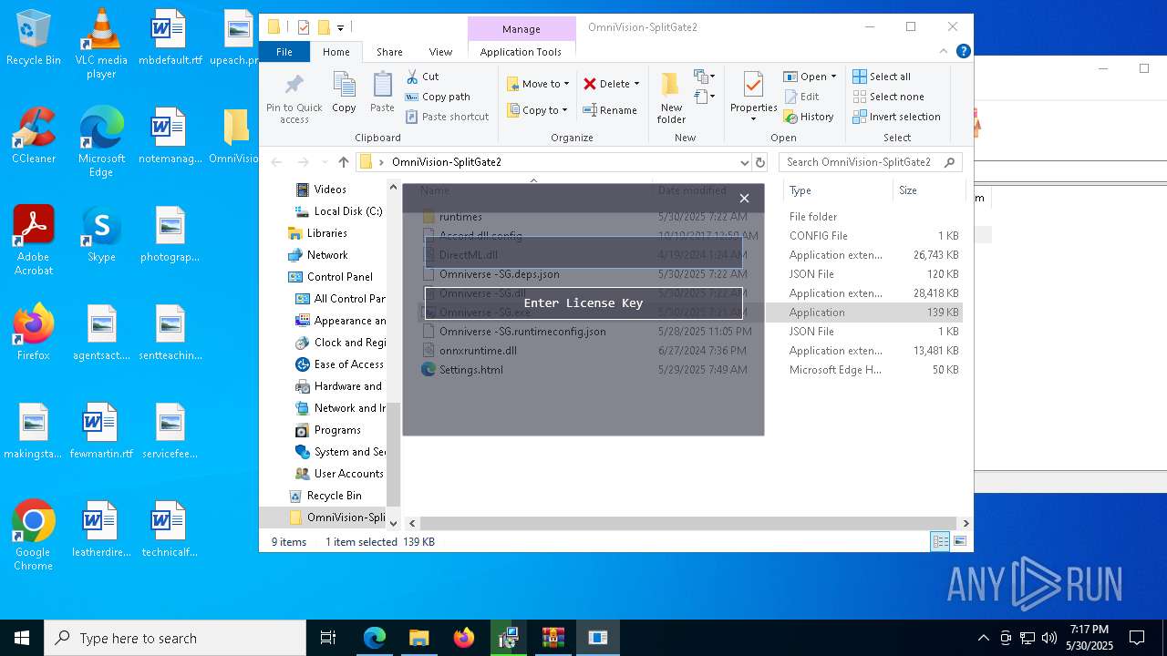Open Move to dropdown

click(x=538, y=84)
